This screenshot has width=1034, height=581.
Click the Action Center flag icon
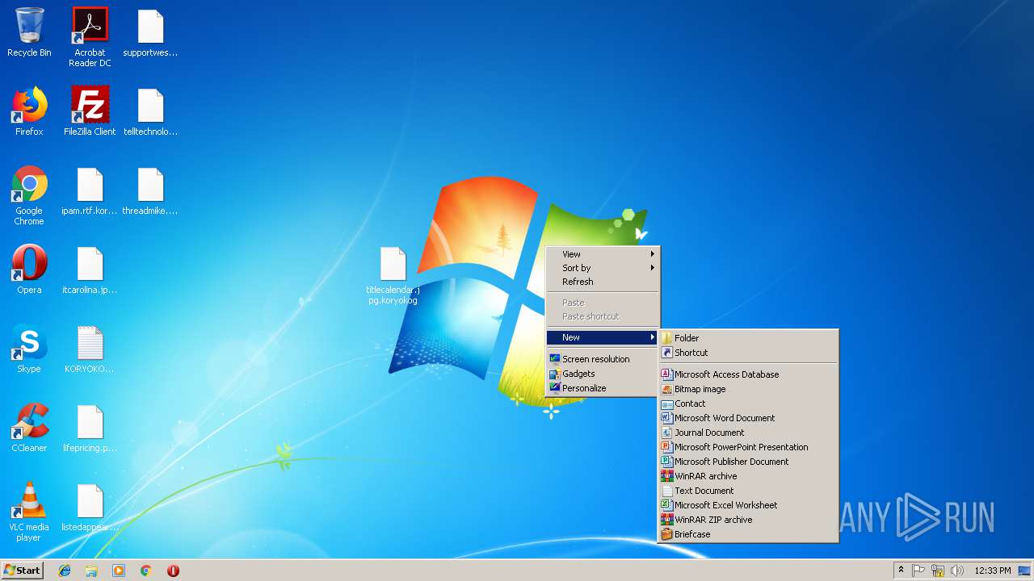point(918,571)
